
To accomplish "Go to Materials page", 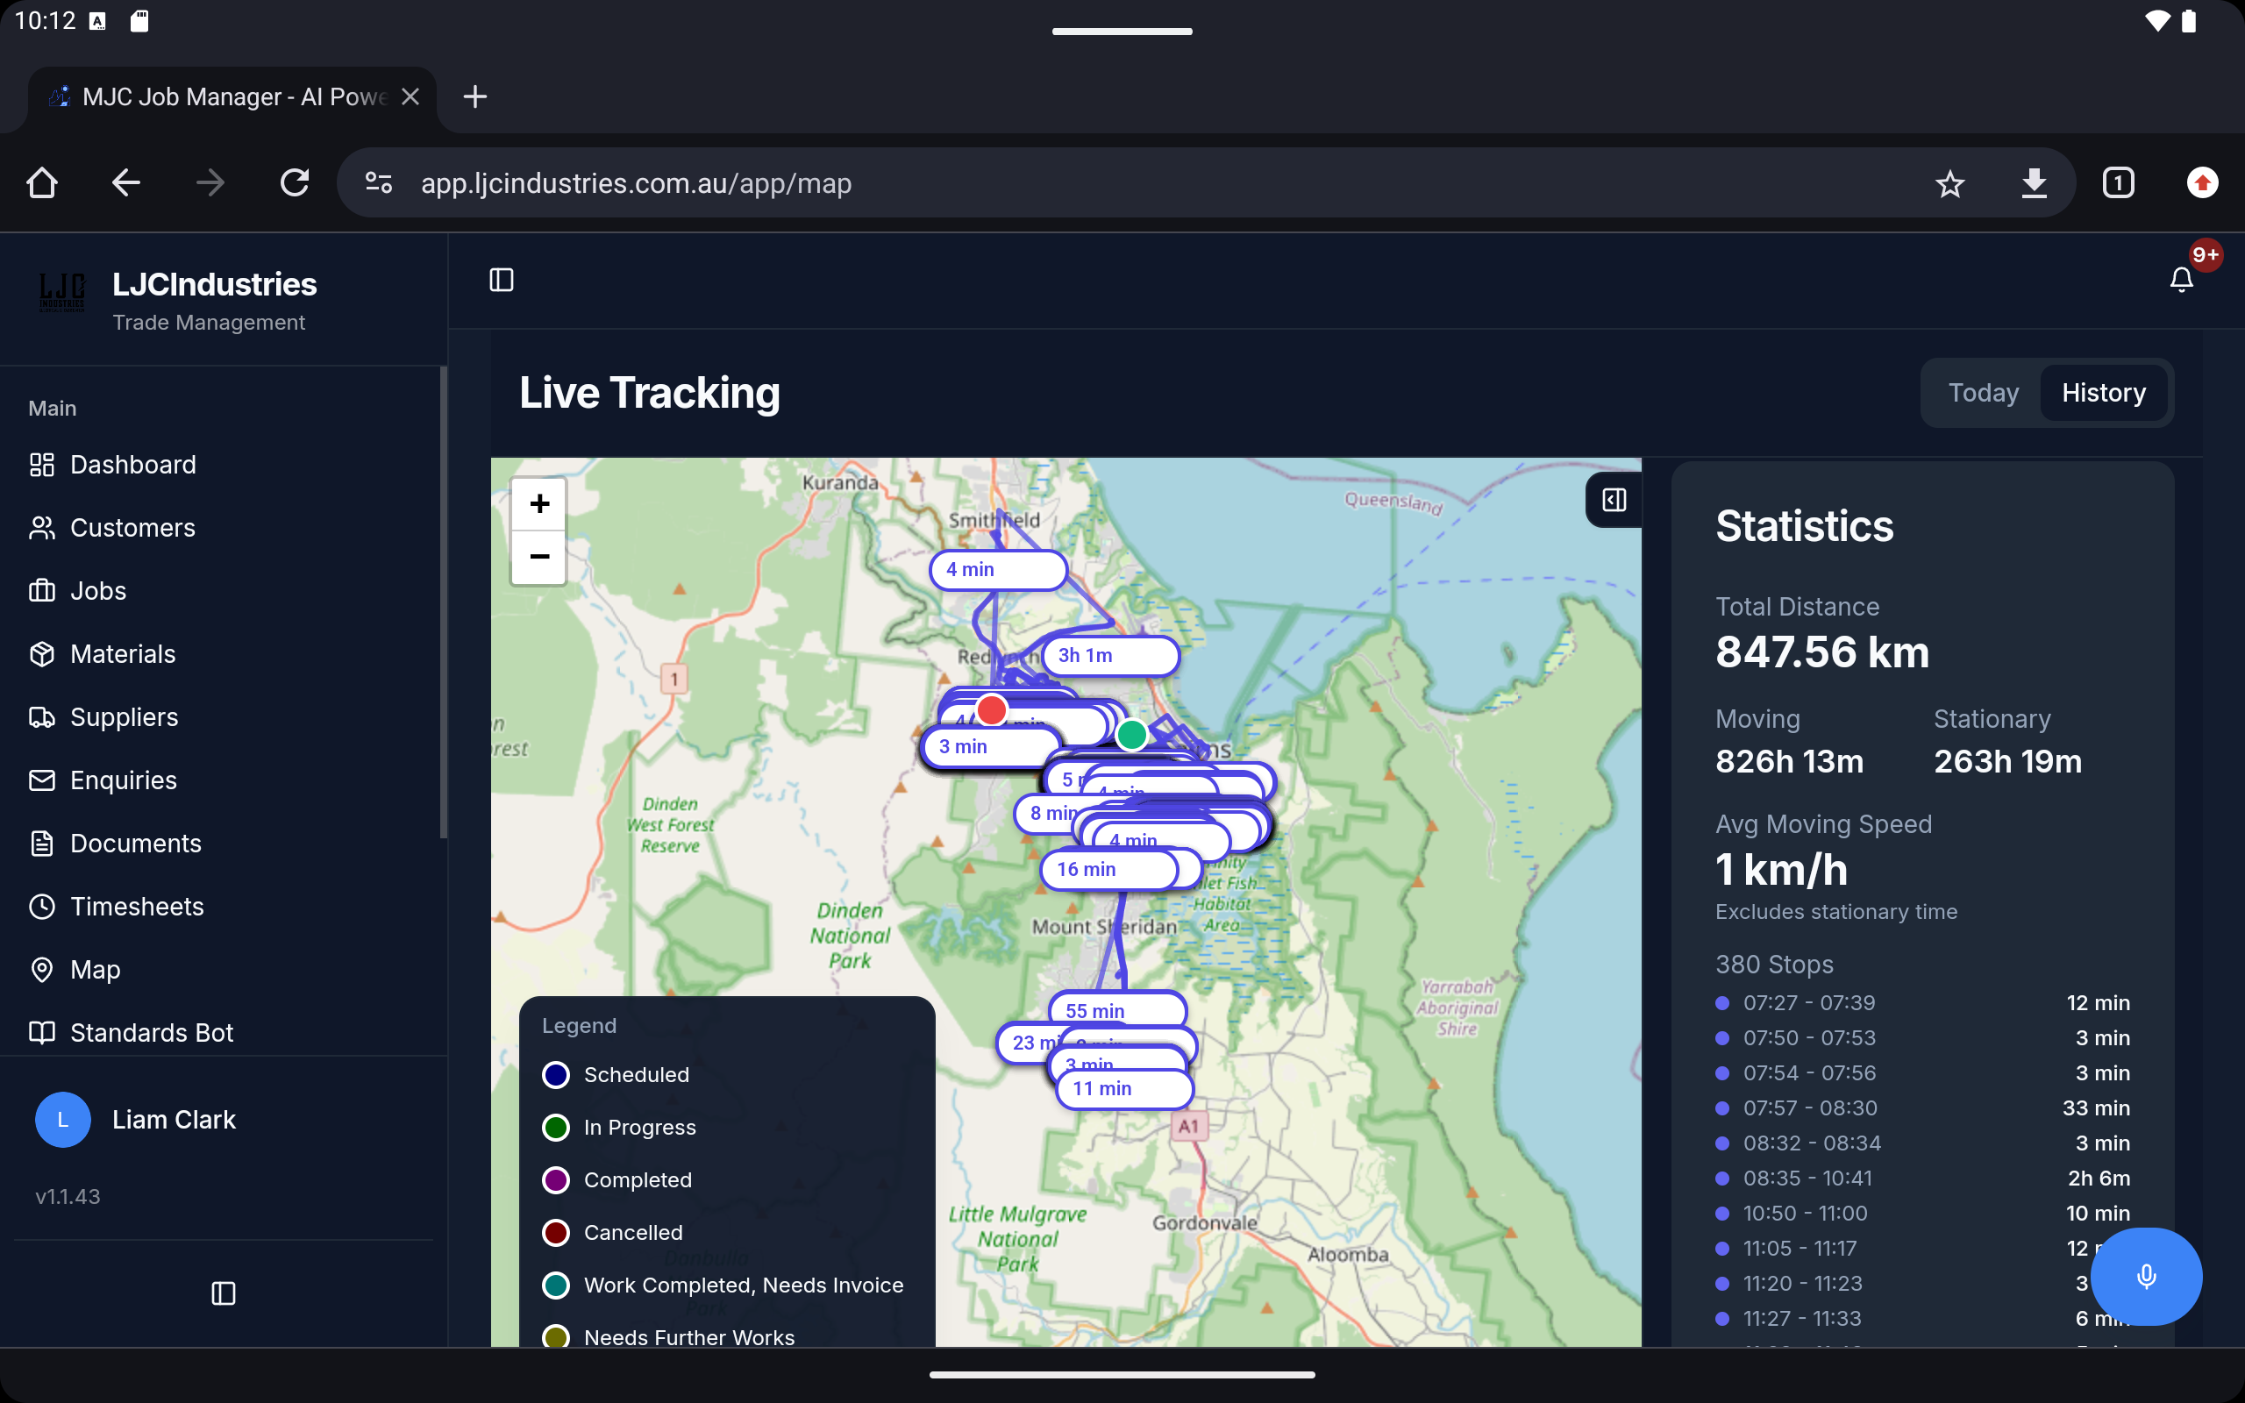I will tap(123, 654).
